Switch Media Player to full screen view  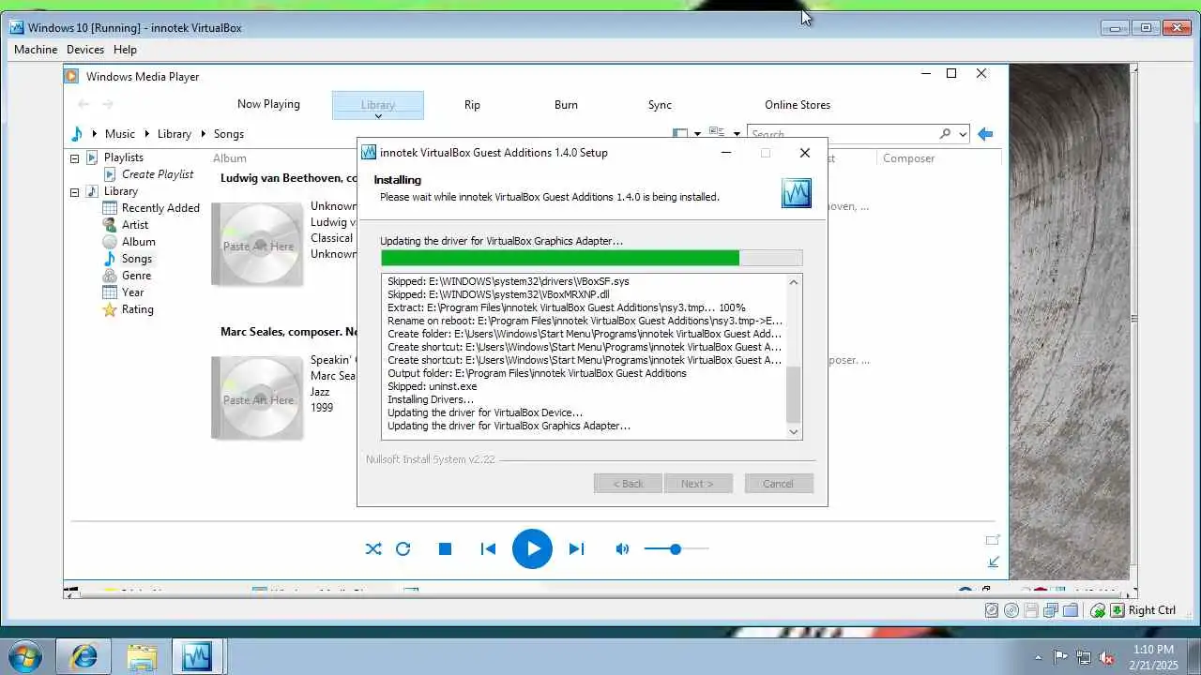pyautogui.click(x=993, y=540)
